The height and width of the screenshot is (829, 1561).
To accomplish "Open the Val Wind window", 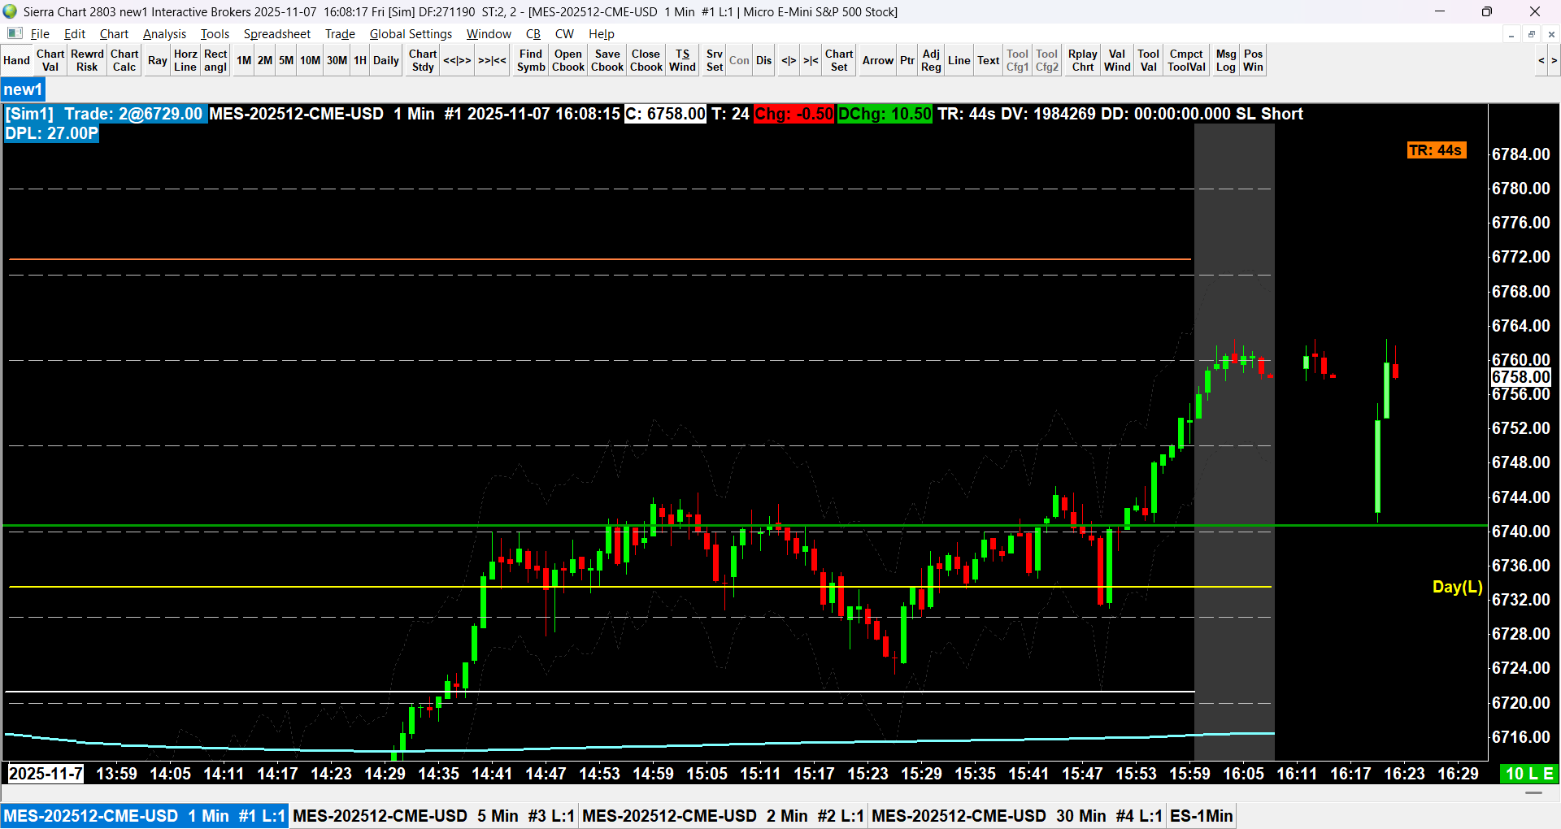I will coord(1117,60).
